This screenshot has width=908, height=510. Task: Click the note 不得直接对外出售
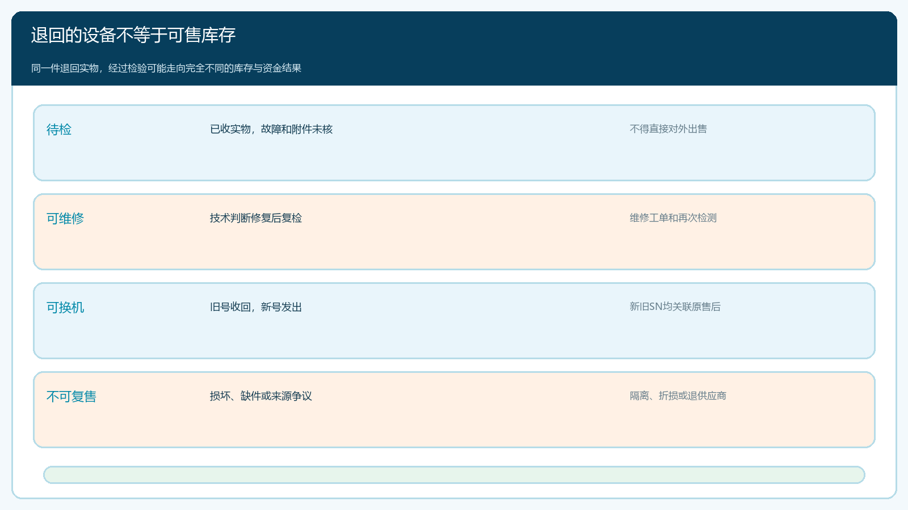(x=668, y=129)
